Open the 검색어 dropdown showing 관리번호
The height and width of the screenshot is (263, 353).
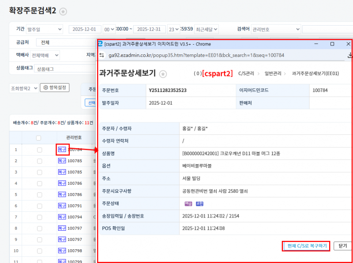pos(276,29)
